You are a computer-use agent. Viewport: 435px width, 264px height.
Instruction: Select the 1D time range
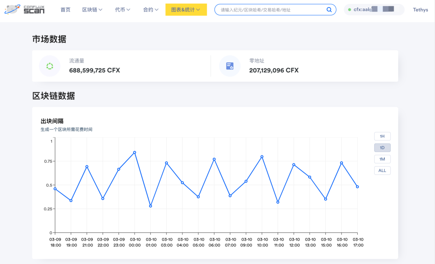point(382,148)
